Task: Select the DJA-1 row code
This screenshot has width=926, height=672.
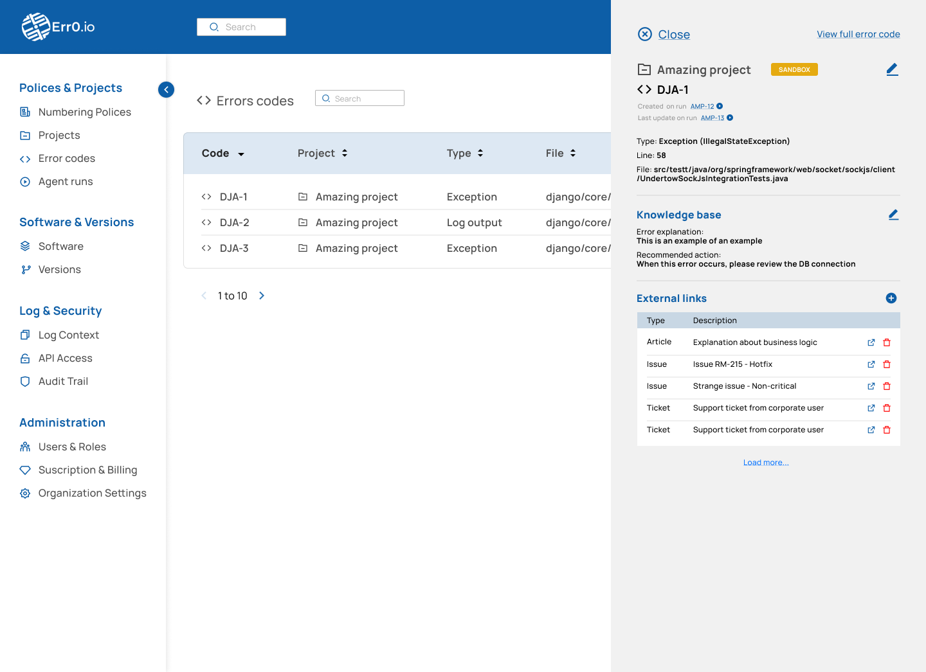Action: point(233,197)
